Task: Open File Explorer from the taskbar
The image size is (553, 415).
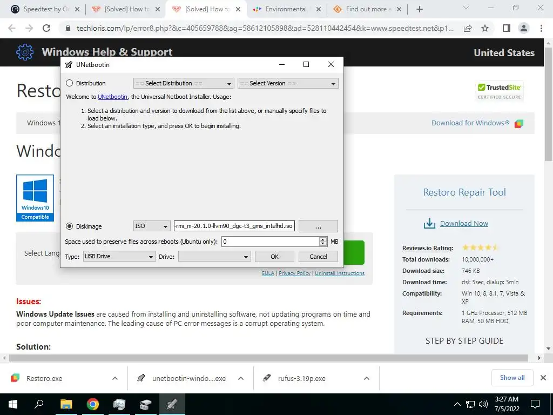Action: 66,404
